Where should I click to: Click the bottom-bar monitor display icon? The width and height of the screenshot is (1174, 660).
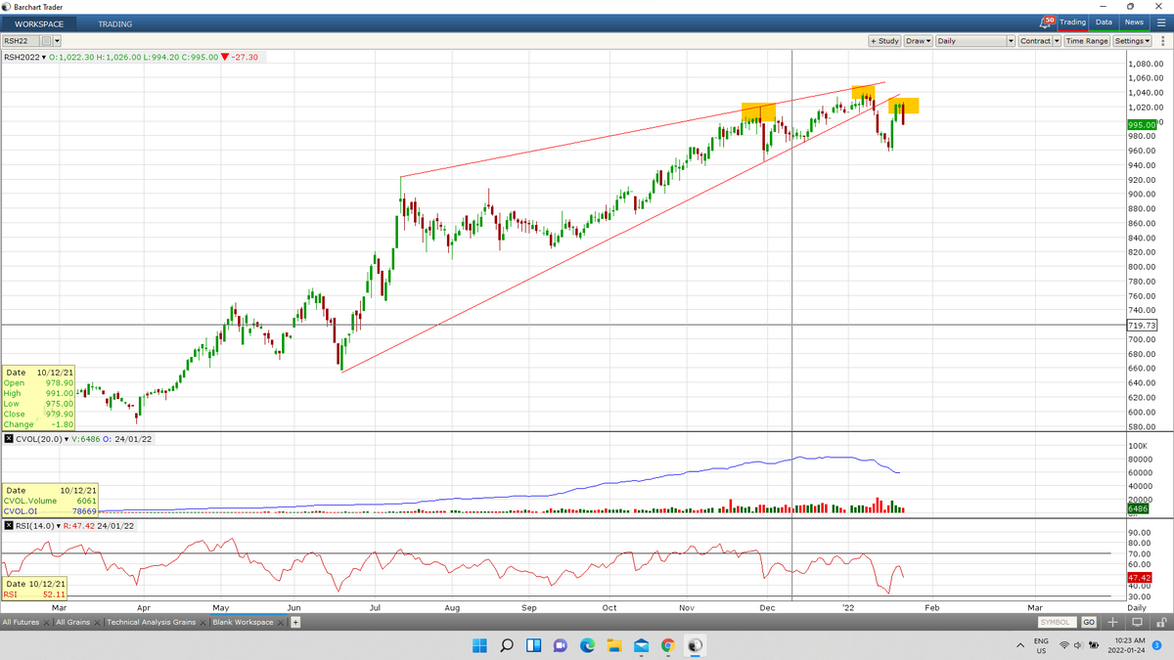[1137, 622]
